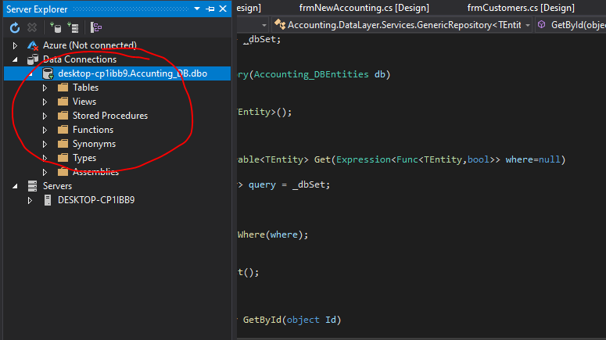Select the Functions folder in the tree

tap(92, 130)
